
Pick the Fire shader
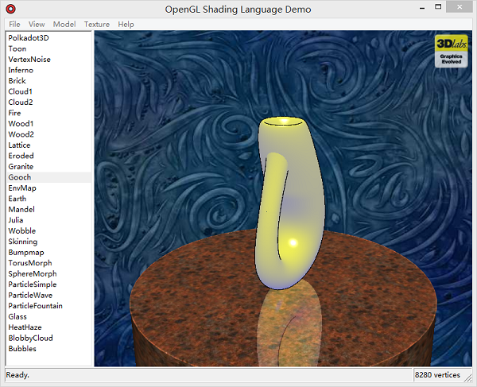15,113
